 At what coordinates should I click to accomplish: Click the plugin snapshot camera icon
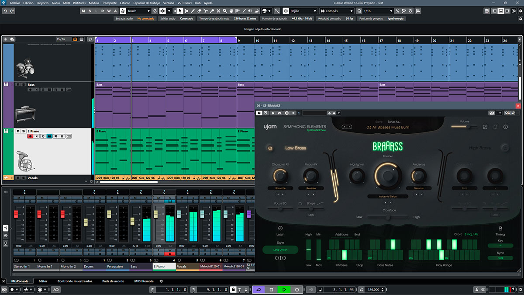(x=492, y=113)
